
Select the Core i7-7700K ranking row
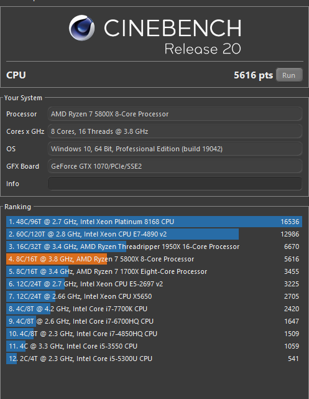point(154,309)
